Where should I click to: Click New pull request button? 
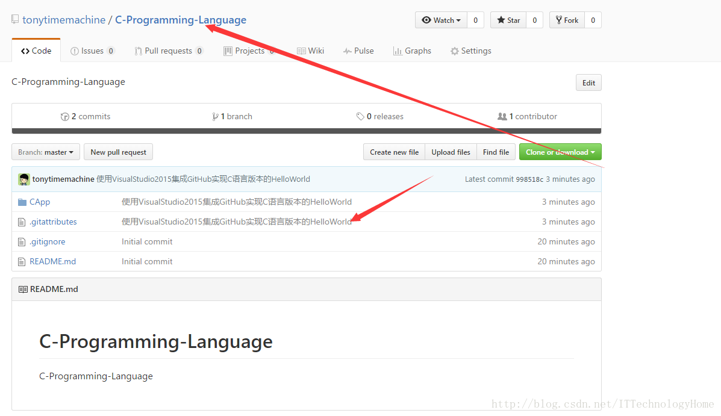pyautogui.click(x=118, y=152)
